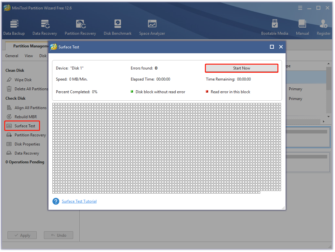The height and width of the screenshot is (252, 335).
Task: Click the green no-error legend square
Action: click(x=132, y=92)
